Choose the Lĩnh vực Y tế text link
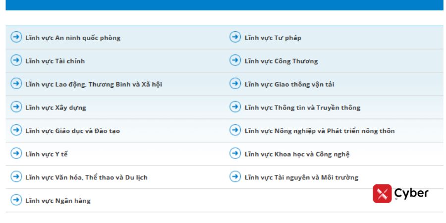 coord(47,154)
